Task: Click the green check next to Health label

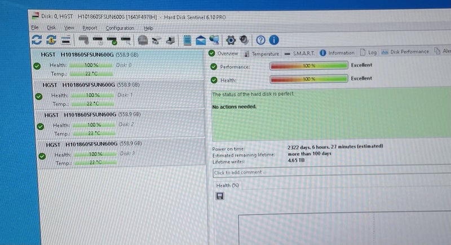Action: coord(214,80)
